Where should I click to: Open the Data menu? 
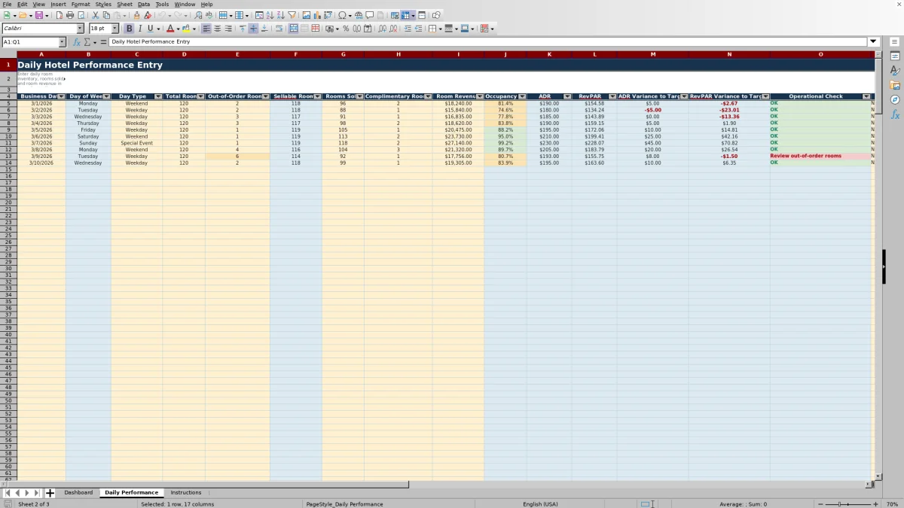click(144, 4)
